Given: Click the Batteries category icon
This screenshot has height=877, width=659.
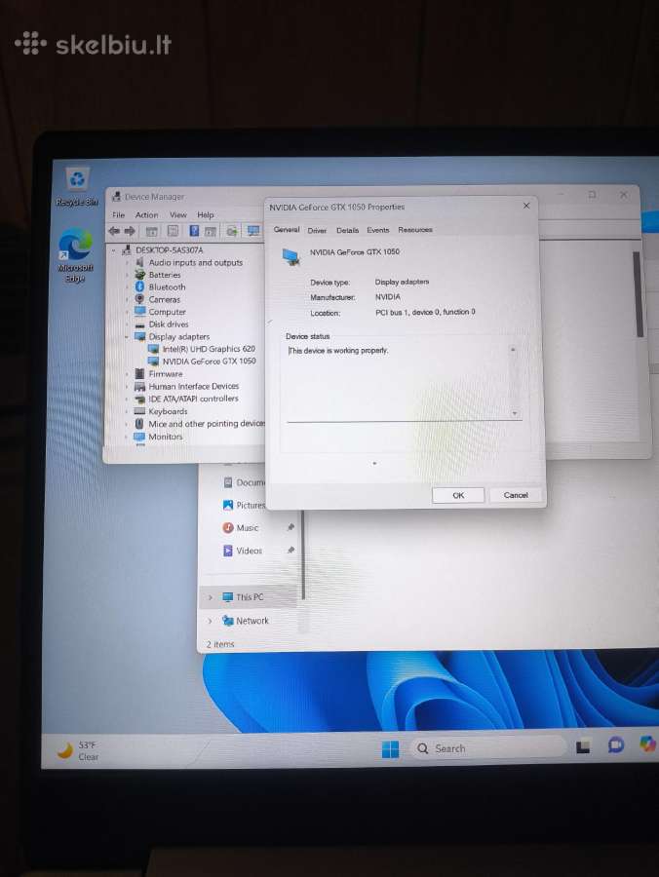Looking at the screenshot, I should (139, 275).
